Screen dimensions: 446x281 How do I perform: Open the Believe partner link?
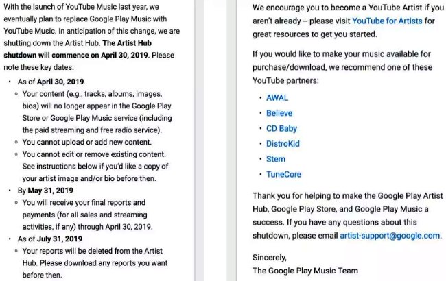click(279, 113)
